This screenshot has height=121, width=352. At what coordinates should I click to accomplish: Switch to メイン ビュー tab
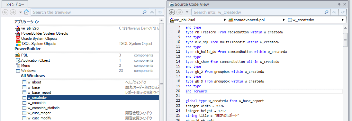click(14, 4)
